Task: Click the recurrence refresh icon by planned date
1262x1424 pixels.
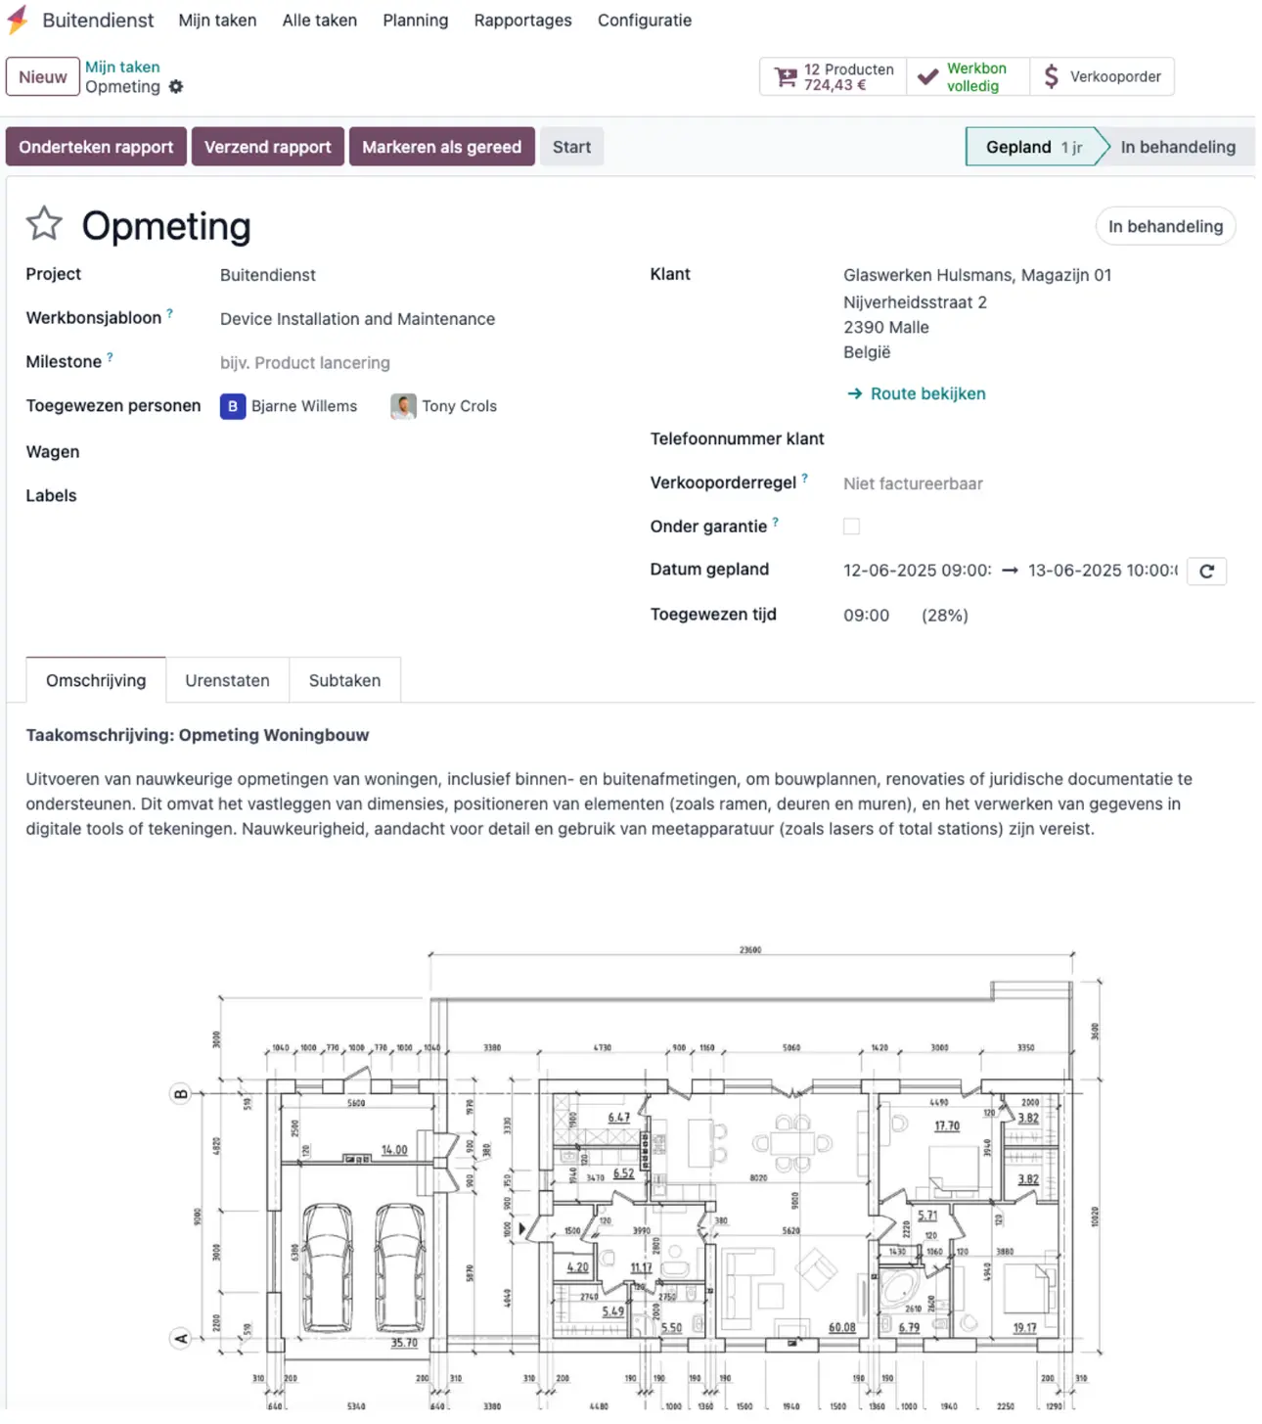Action: [1206, 571]
